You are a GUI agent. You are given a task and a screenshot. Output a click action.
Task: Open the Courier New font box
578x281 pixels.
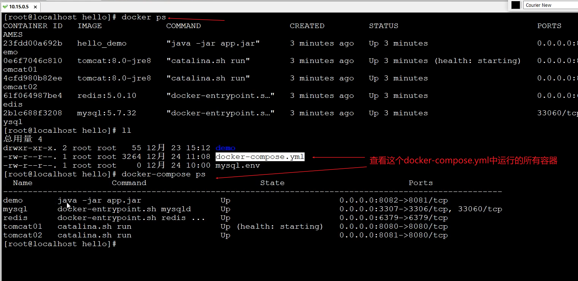551,5
